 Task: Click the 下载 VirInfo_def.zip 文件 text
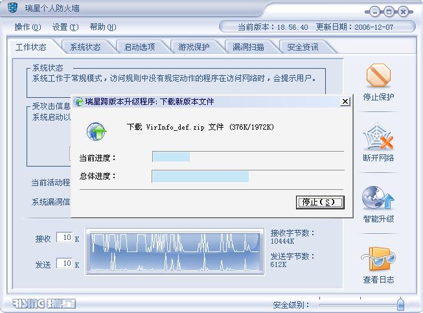(175, 127)
